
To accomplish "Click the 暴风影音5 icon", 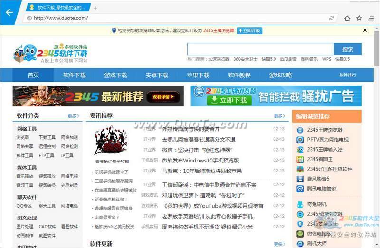I will point(300,179).
